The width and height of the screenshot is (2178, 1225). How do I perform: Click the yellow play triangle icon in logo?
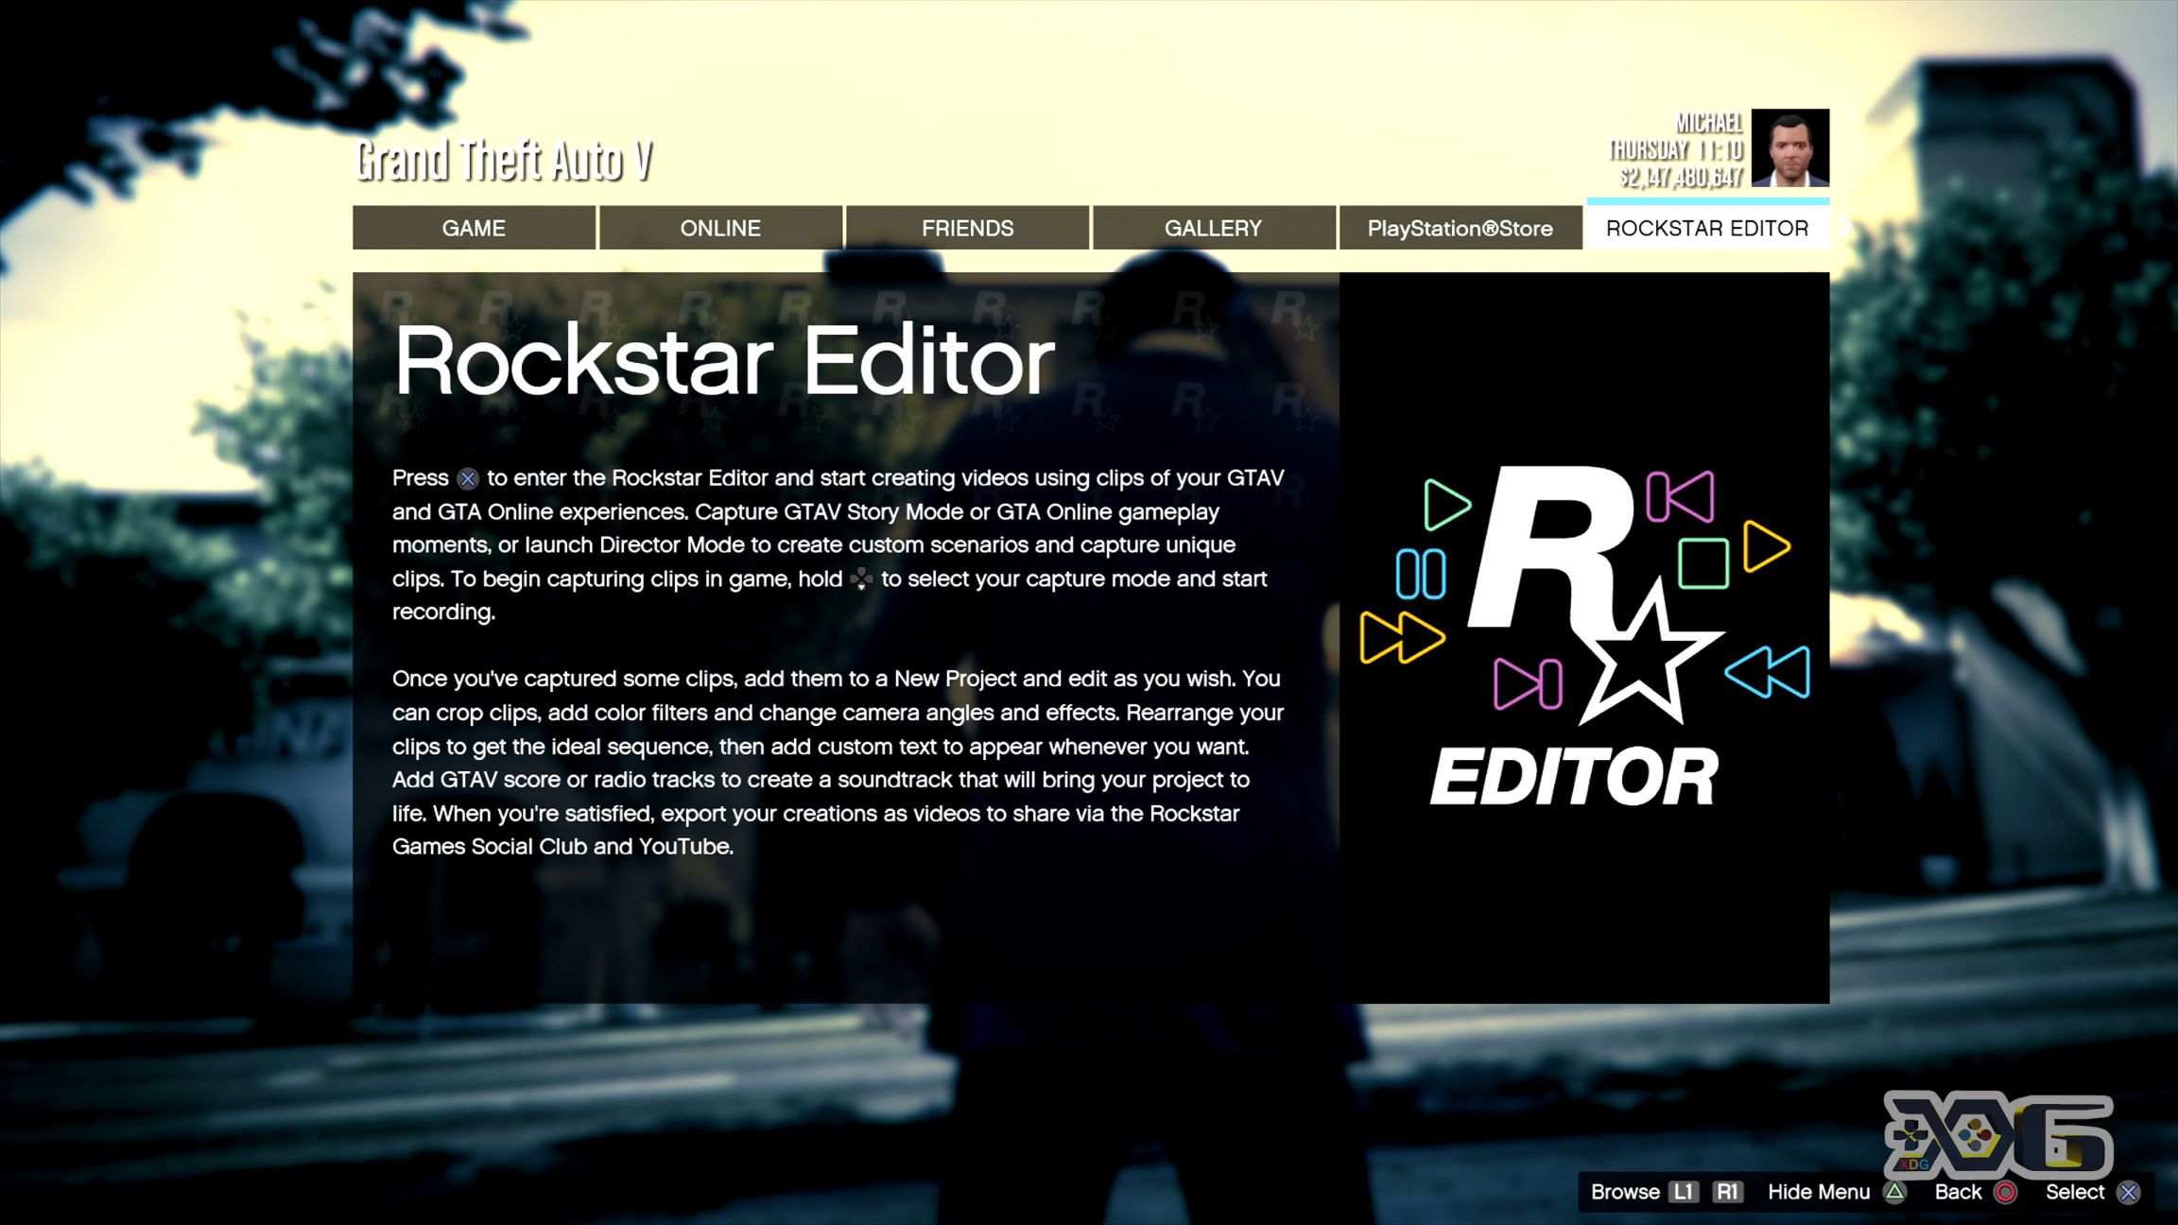click(x=1766, y=545)
